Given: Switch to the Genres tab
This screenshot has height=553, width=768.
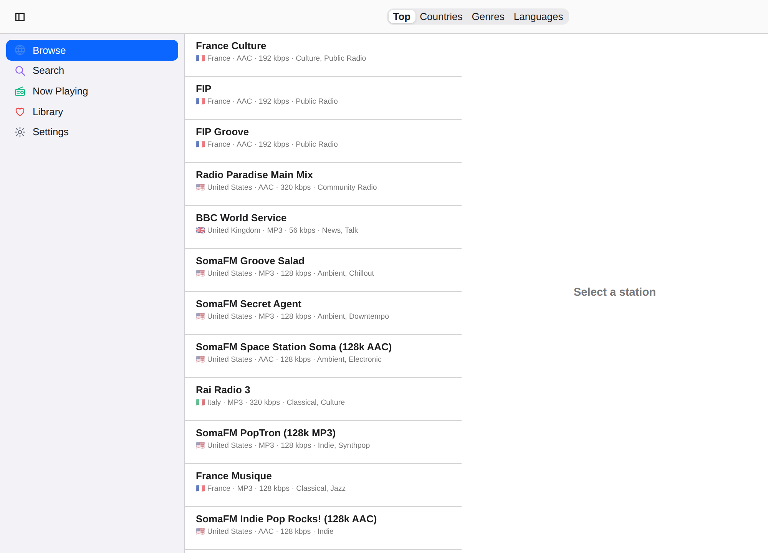Looking at the screenshot, I should pyautogui.click(x=488, y=17).
